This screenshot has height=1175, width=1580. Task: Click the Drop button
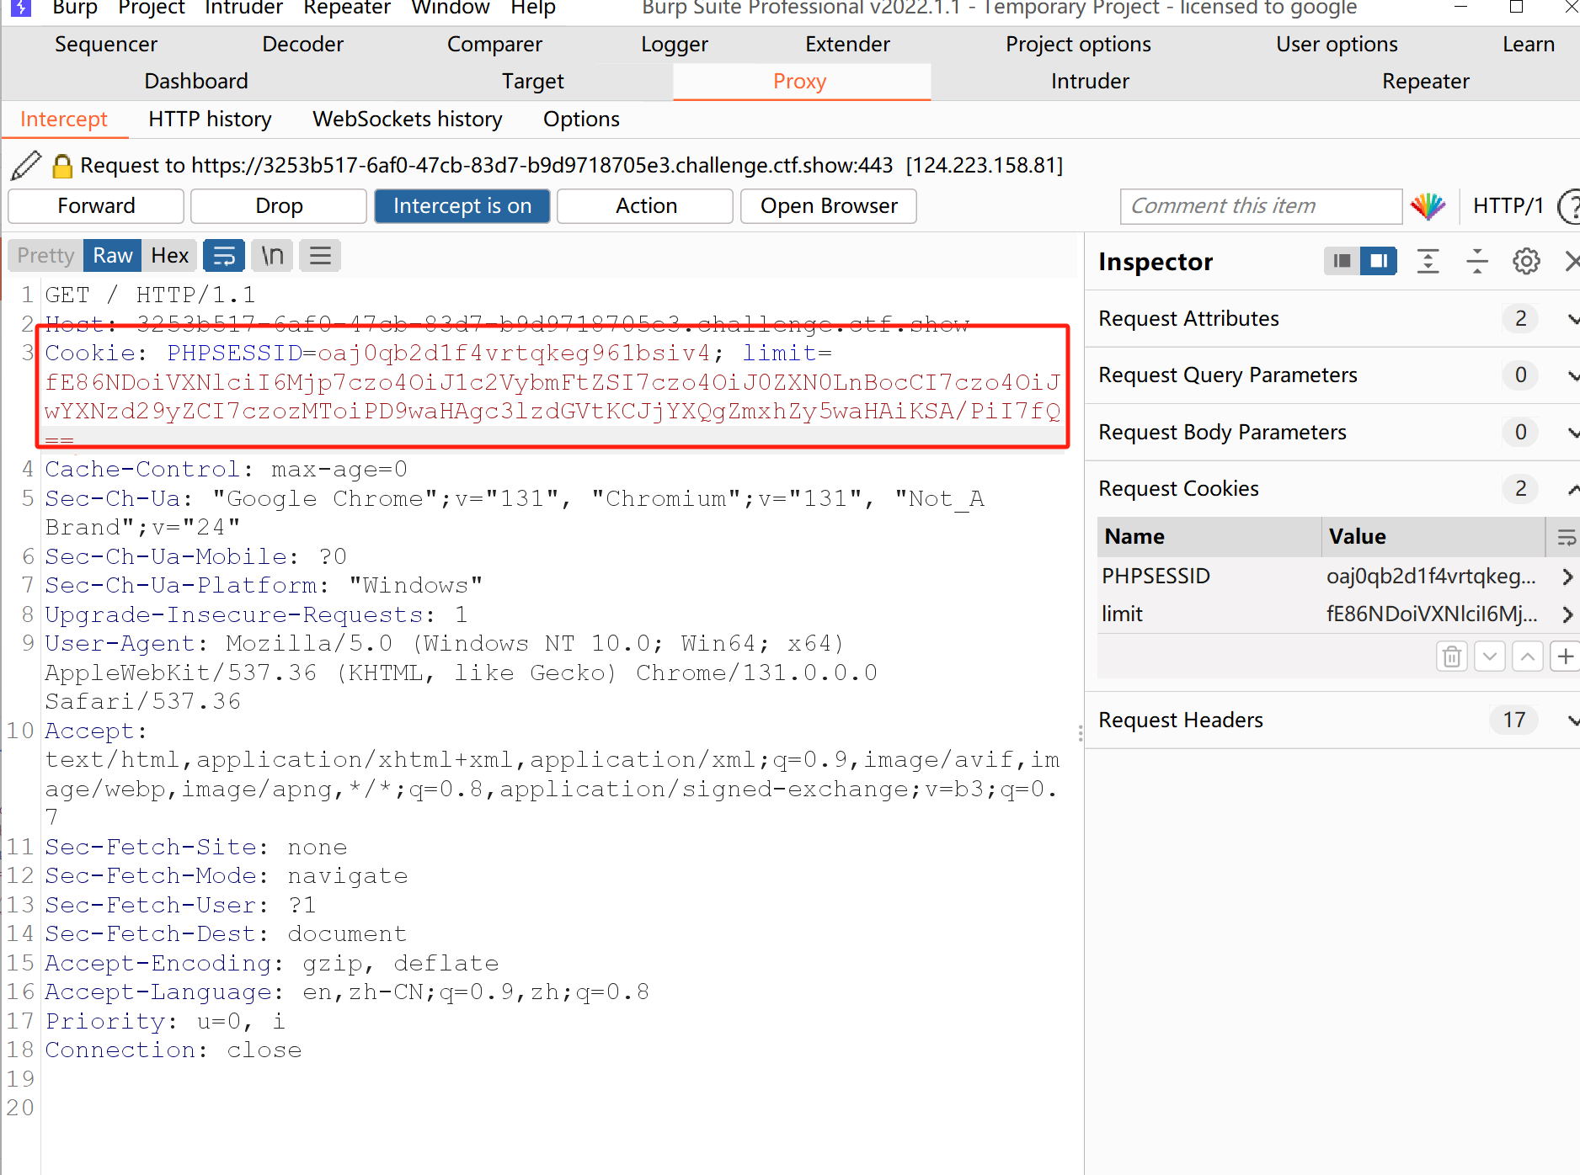pyautogui.click(x=279, y=206)
